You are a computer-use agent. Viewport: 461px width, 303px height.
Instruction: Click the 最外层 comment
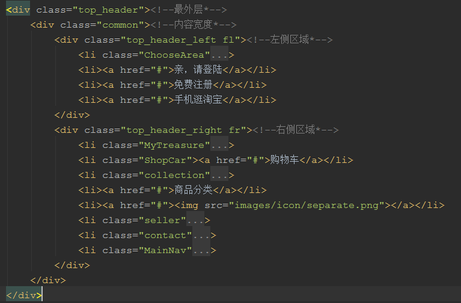point(183,10)
